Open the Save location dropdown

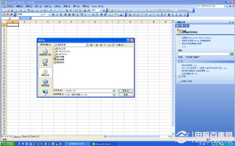pyautogui.click(x=87, y=45)
